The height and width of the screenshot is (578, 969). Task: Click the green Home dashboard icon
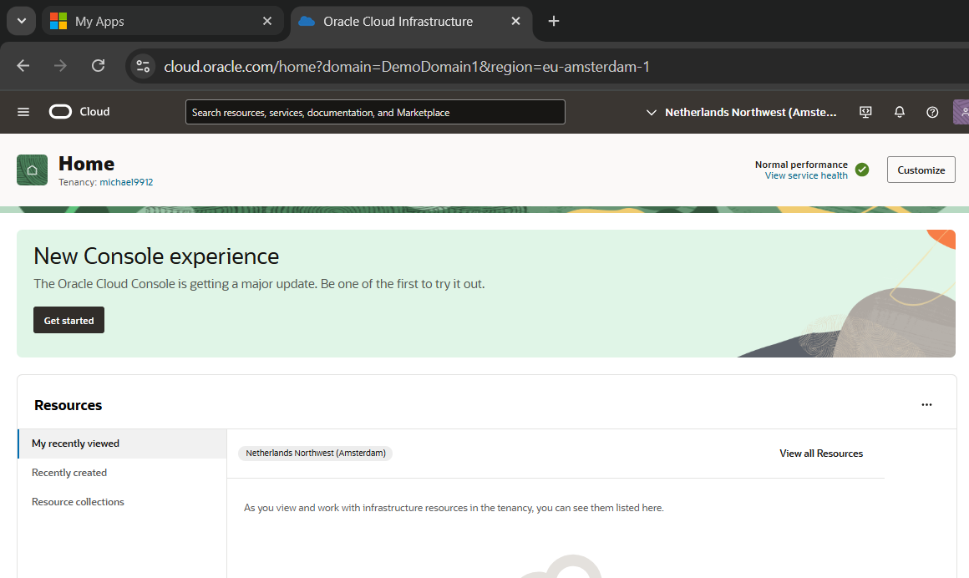coord(32,170)
